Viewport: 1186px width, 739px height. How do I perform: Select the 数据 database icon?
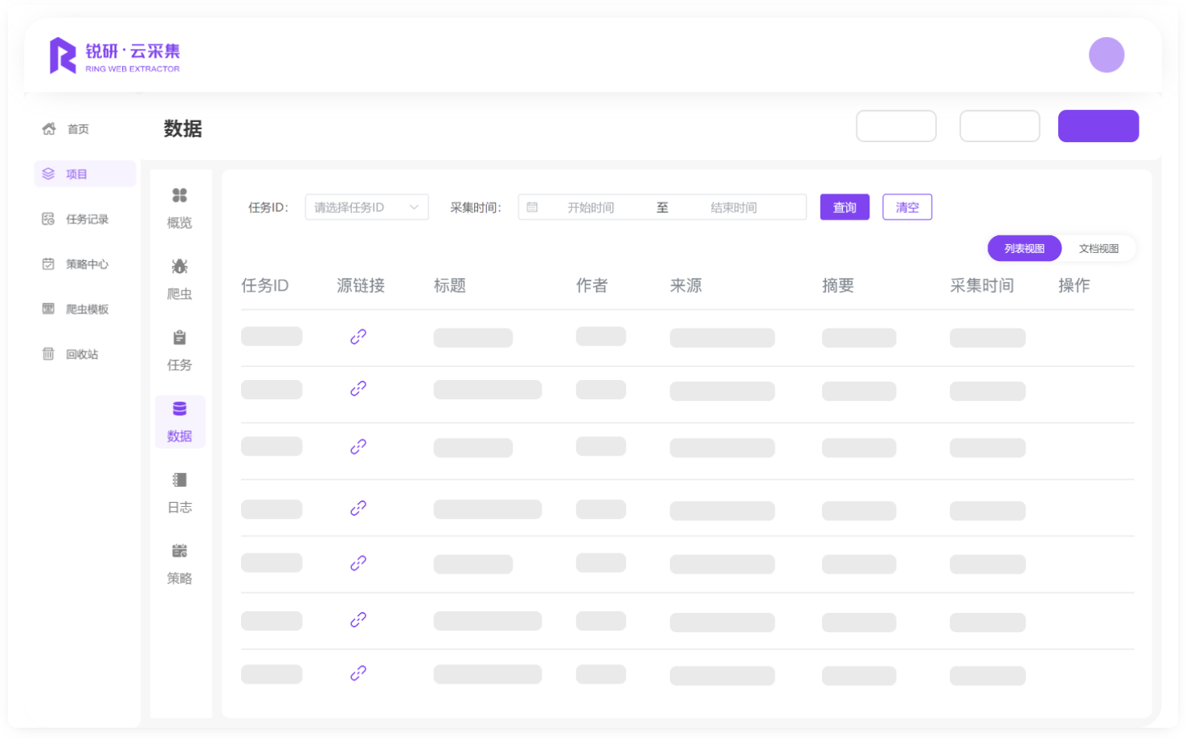tap(180, 409)
